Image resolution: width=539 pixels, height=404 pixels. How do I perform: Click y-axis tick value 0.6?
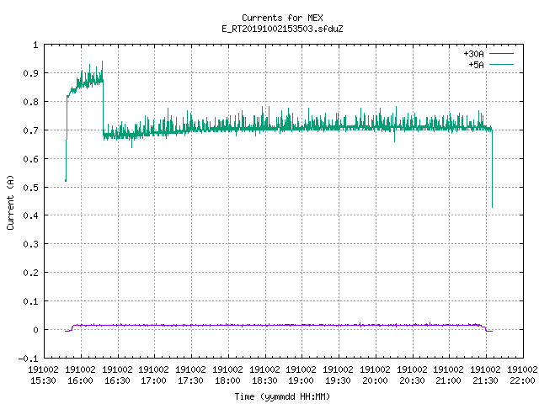click(x=30, y=159)
